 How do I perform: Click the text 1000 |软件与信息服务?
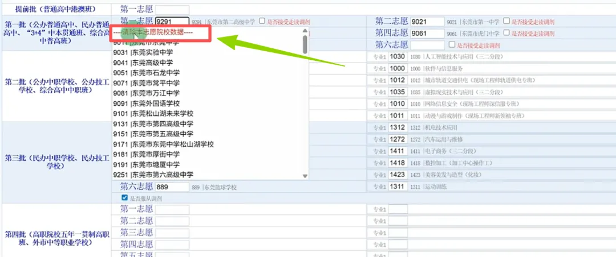point(436,69)
